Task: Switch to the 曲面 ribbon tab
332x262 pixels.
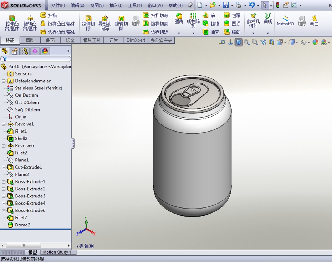Action: [50, 40]
